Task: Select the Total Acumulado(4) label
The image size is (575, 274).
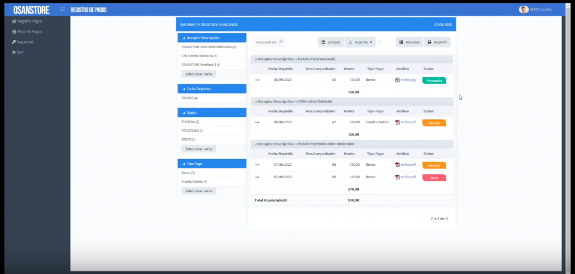Action: pos(271,200)
